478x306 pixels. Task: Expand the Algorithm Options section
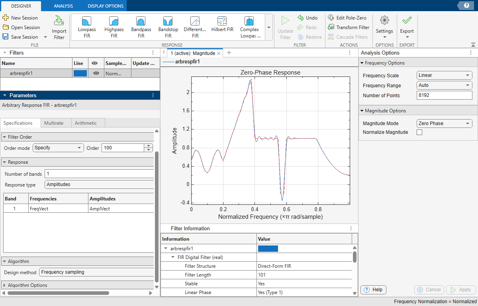click(x=4, y=285)
